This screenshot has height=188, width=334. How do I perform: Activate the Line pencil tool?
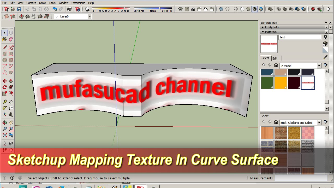coord(5,48)
